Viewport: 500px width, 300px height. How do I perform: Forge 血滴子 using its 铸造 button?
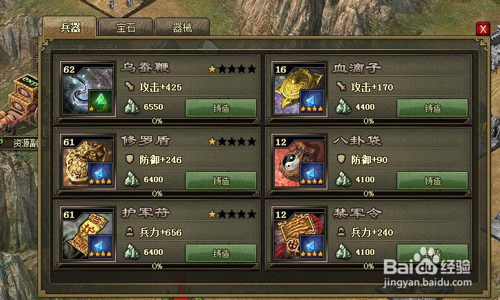click(x=433, y=108)
